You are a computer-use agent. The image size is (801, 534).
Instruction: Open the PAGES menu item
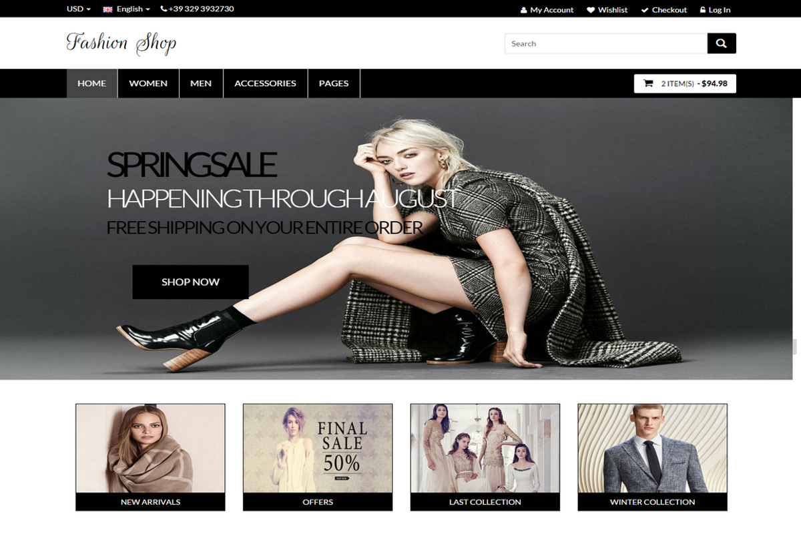334,83
